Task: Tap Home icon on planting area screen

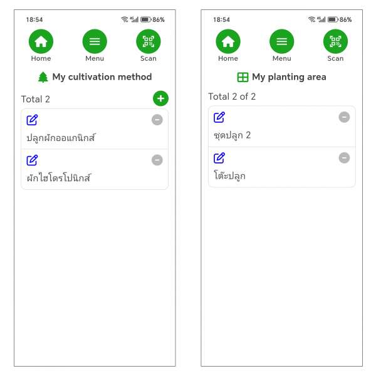Action: point(228,42)
